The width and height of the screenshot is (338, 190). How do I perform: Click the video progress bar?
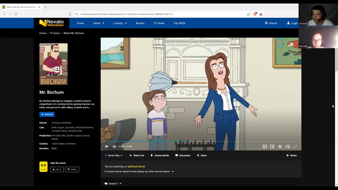pos(201,141)
